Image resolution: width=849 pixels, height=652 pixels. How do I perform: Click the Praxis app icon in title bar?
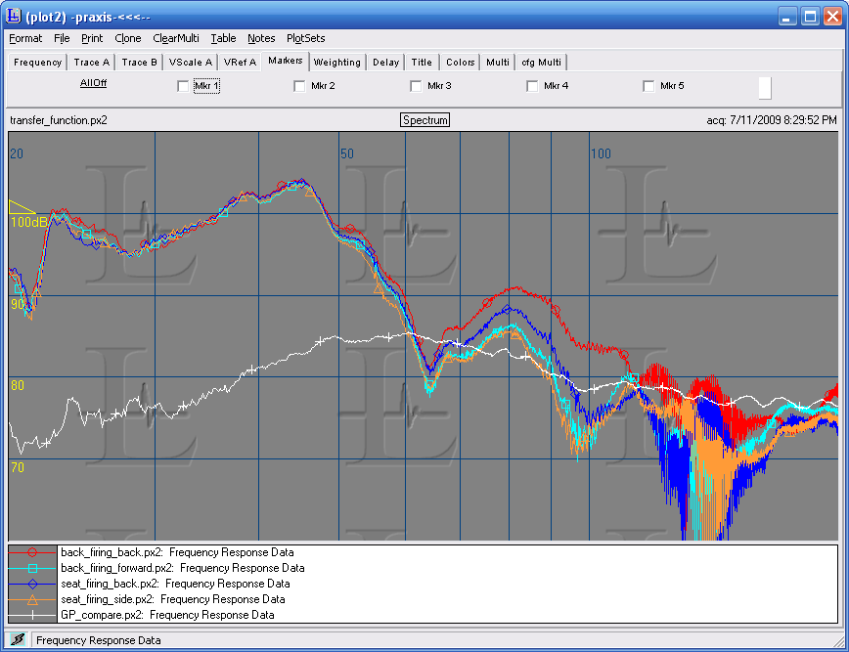[14, 17]
